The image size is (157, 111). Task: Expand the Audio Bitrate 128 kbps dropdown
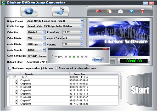pyautogui.click(x=44, y=44)
